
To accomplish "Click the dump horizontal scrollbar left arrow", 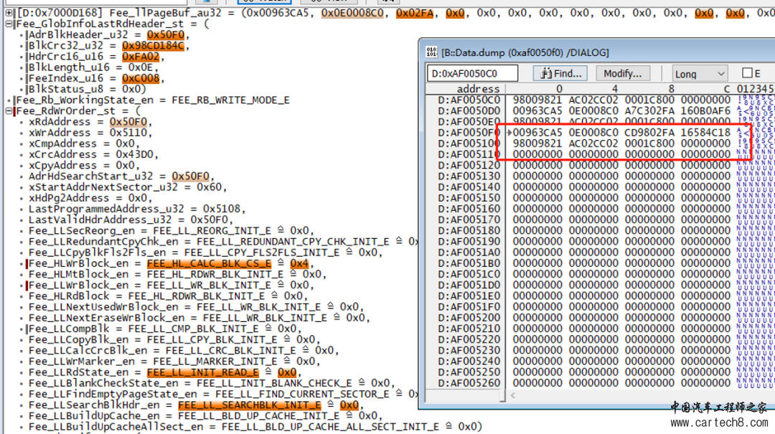I will tap(512, 395).
